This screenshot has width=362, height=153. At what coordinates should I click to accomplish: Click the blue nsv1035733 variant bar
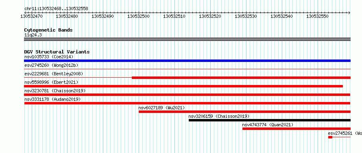coord(187,61)
